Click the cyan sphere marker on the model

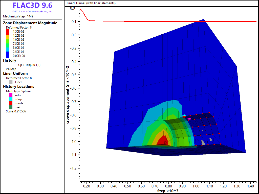pos(184,116)
